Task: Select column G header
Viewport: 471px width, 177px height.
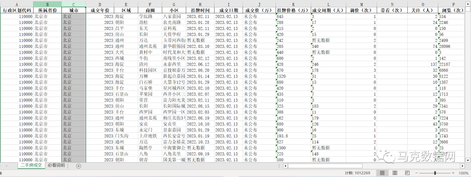Action: click(174, 4)
